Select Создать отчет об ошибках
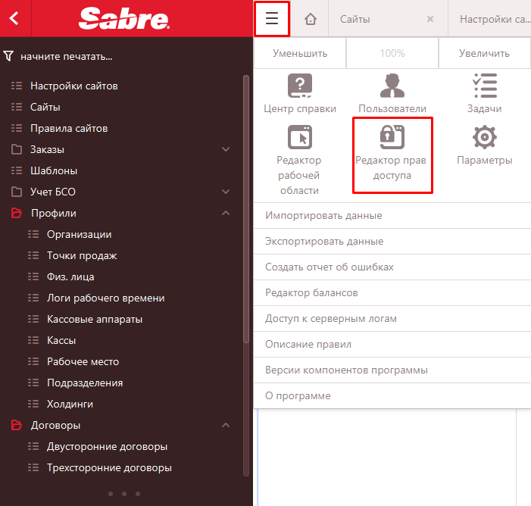 pyautogui.click(x=329, y=267)
